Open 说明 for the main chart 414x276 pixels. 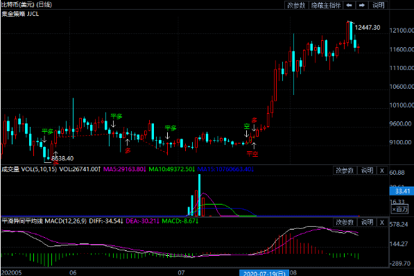[x=379, y=5]
